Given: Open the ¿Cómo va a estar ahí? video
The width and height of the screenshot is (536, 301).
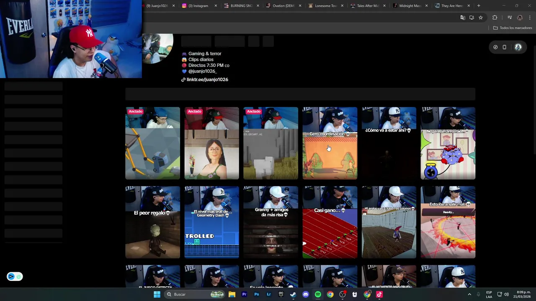Looking at the screenshot, I should [x=389, y=143].
